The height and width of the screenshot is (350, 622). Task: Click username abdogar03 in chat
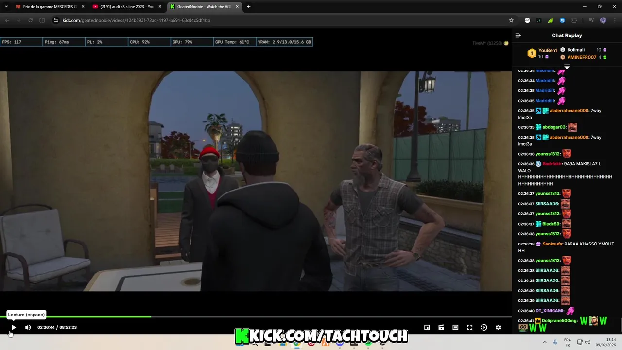click(554, 127)
